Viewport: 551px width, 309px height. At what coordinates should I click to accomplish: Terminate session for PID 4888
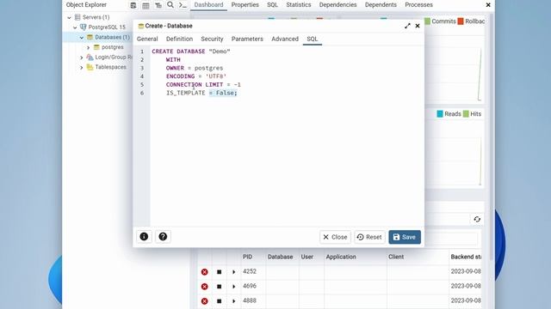click(205, 301)
